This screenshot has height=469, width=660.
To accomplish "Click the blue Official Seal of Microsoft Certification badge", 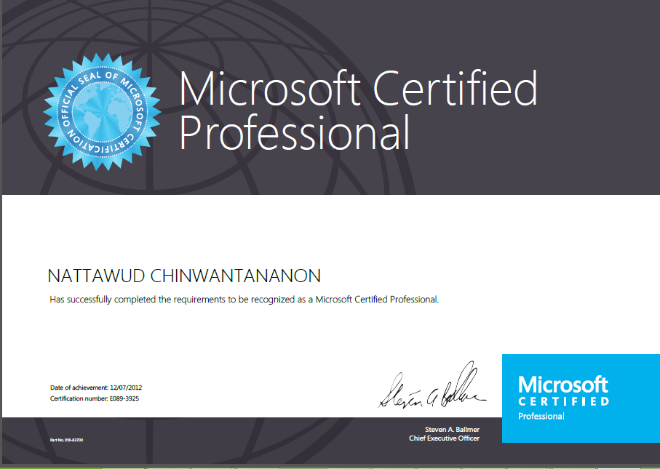I will click(x=103, y=111).
